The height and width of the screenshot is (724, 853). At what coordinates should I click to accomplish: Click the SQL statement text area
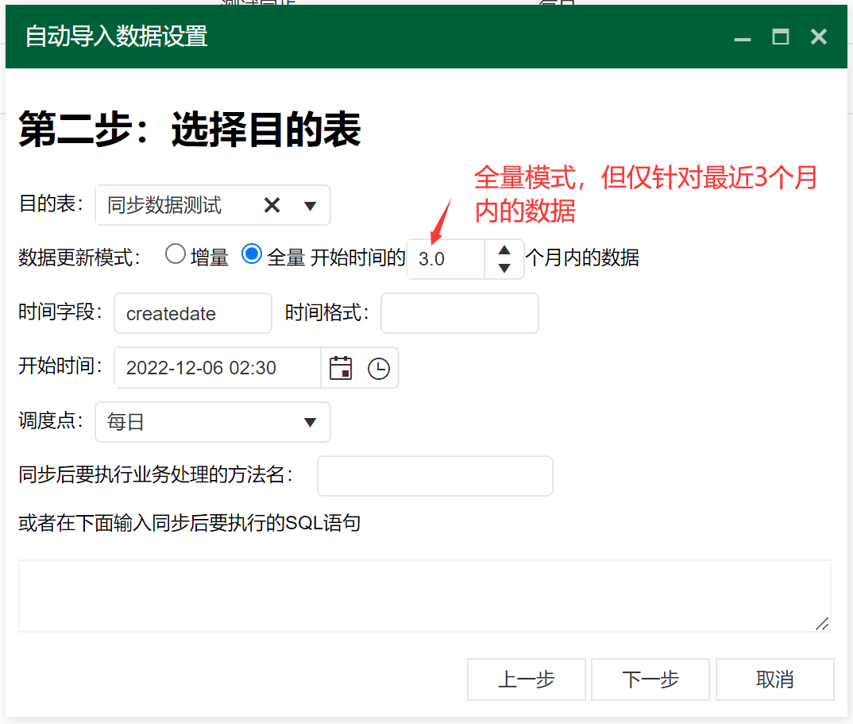[x=424, y=596]
